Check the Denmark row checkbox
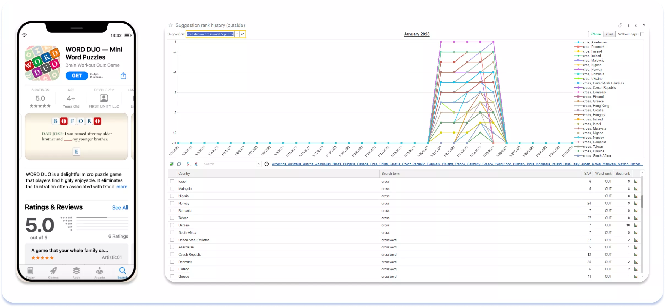 172,262
